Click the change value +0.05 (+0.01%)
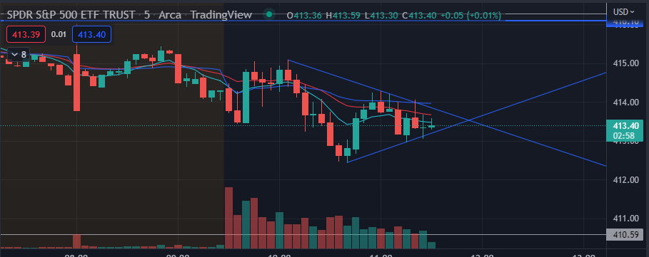 point(471,16)
